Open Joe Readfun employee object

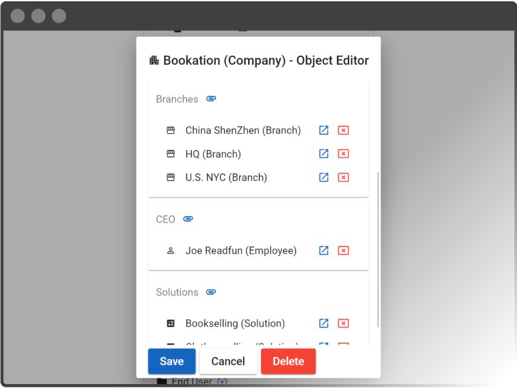point(324,250)
